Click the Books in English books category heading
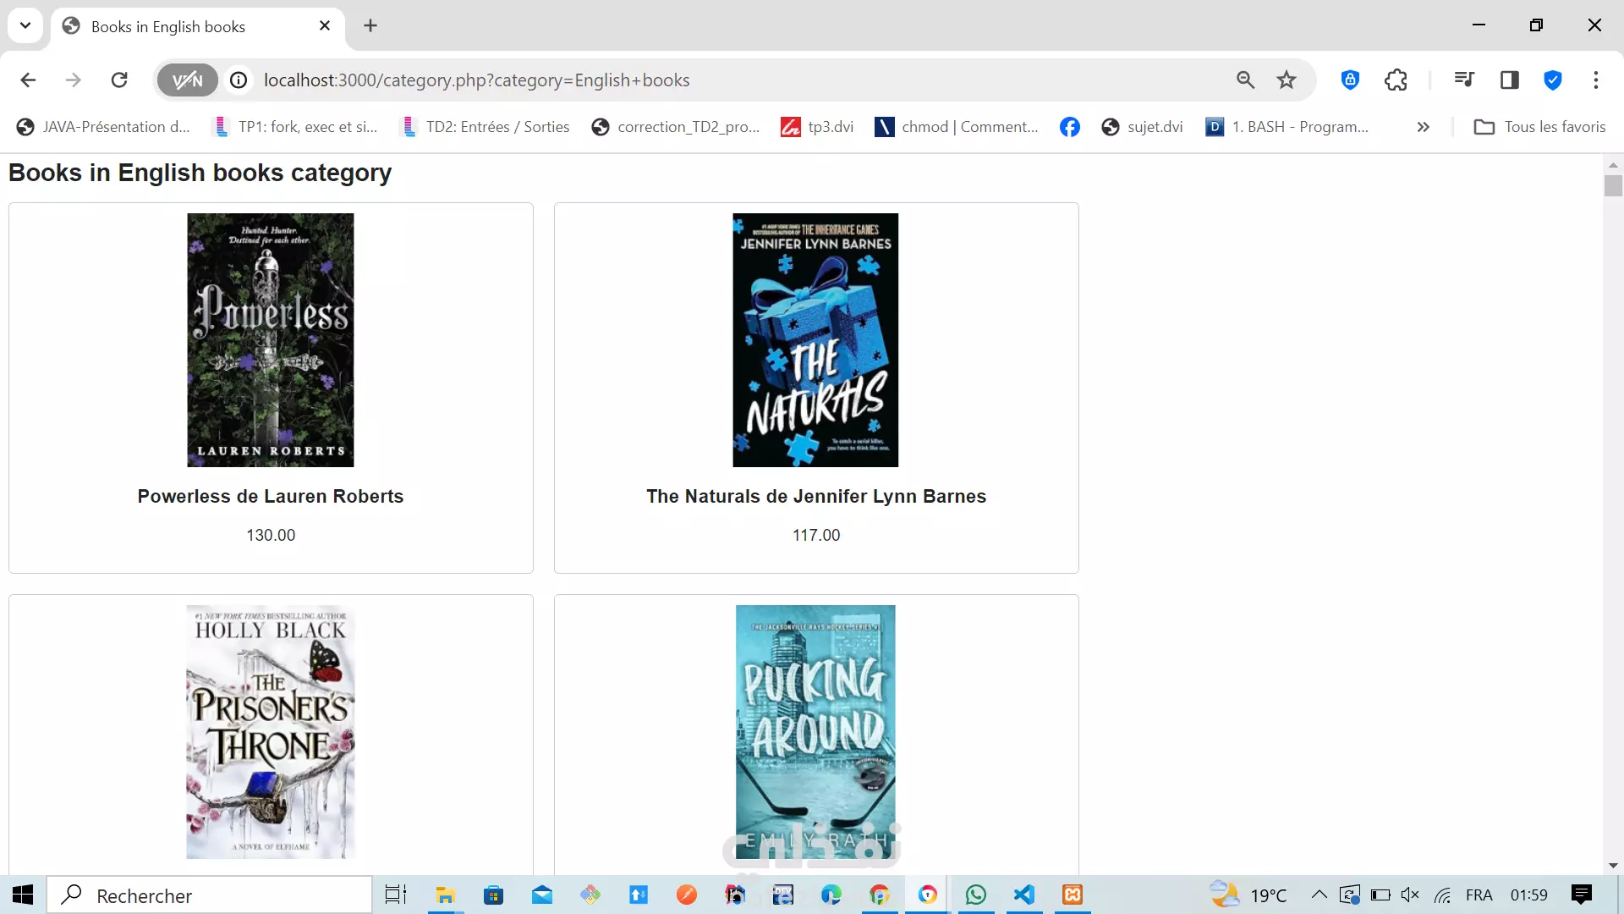Image resolution: width=1624 pixels, height=914 pixels. pos(200,173)
